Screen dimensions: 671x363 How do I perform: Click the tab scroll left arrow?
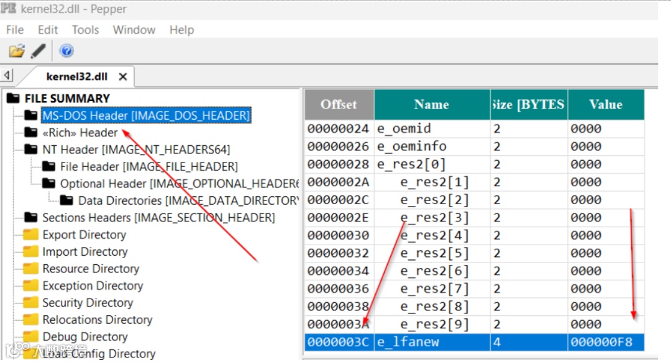coord(7,75)
